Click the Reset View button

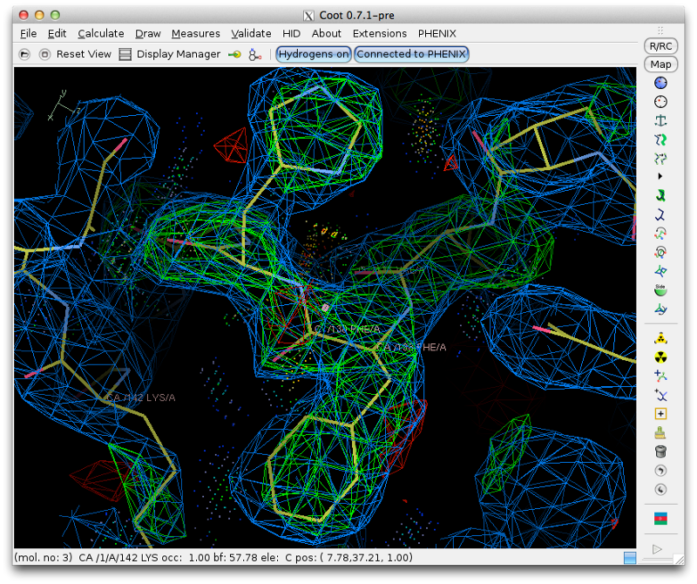tap(84, 54)
